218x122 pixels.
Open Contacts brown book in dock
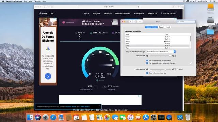point(69,118)
